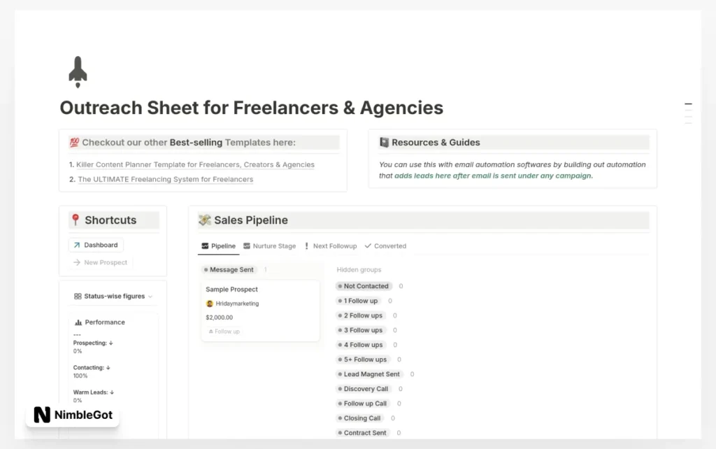Screen dimensions: 716x449
Task: Click the page title heading
Action: [251, 108]
